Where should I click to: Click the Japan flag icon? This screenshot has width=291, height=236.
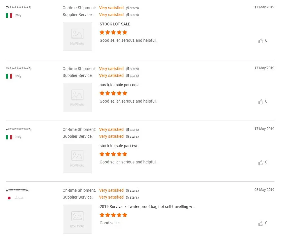pyautogui.click(x=9, y=198)
